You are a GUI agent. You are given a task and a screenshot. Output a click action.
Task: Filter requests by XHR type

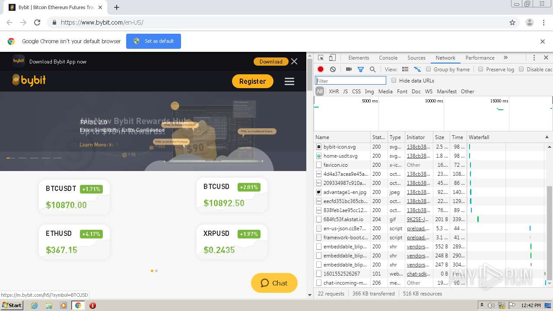coord(334,92)
